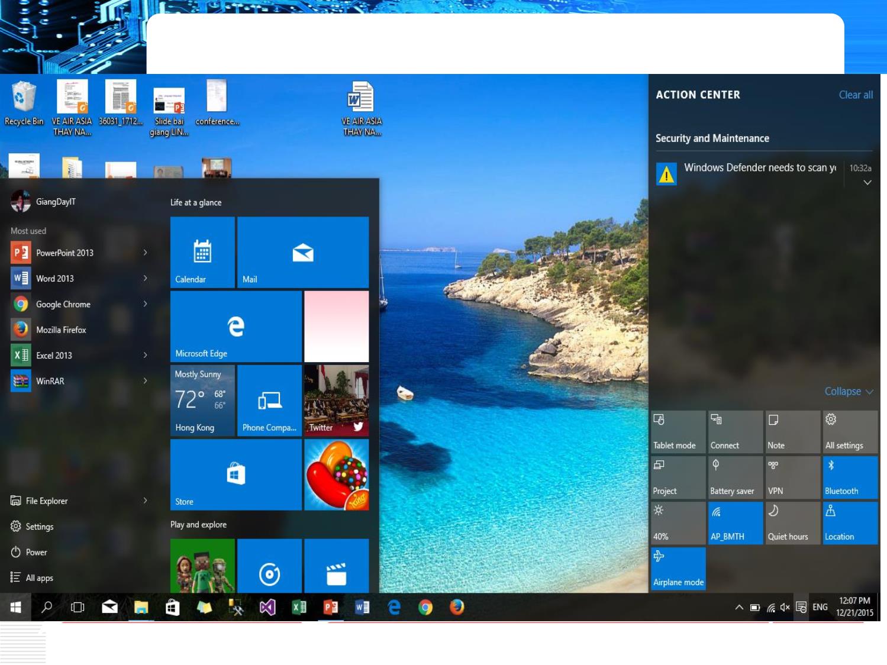Image resolution: width=887 pixels, height=665 pixels.
Task: Expand PowerPoint 2013 jump list arrow
Action: coord(146,253)
